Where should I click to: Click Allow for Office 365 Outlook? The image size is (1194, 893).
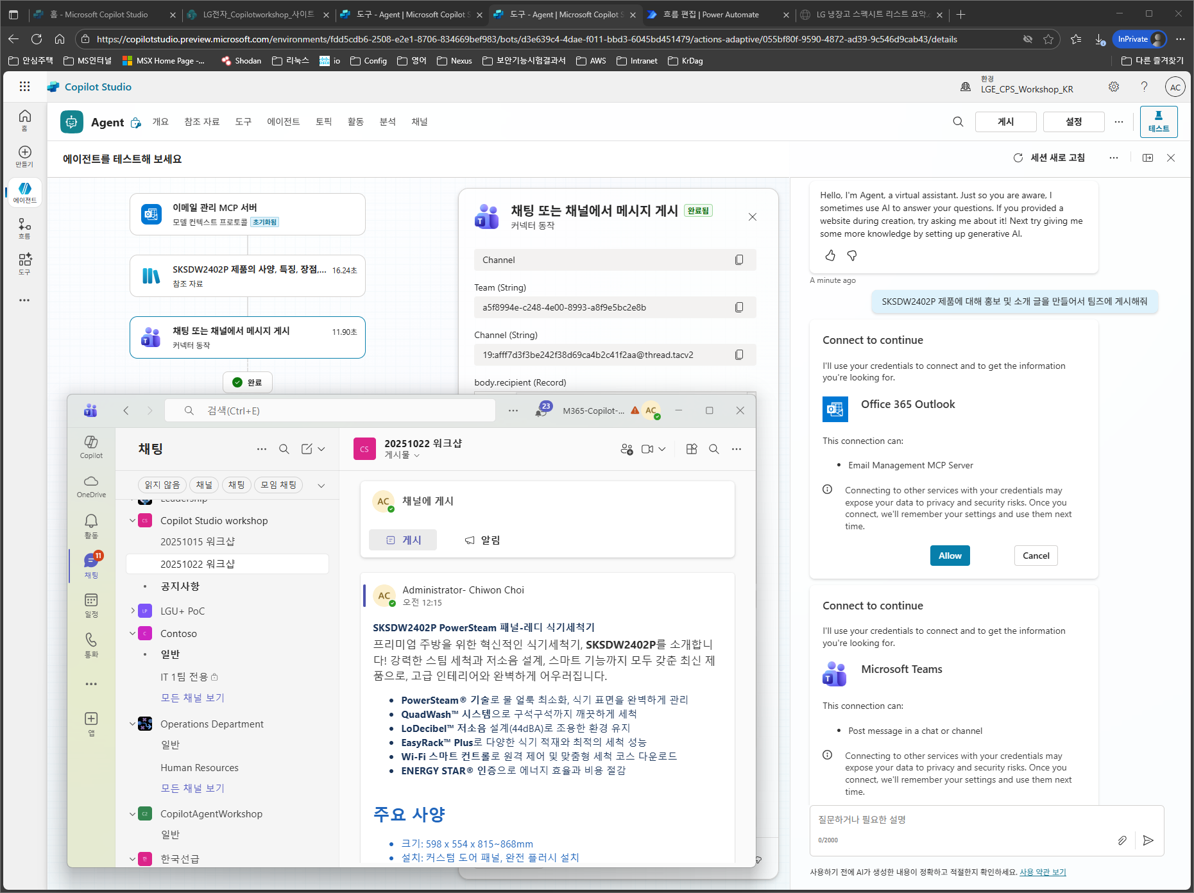pyautogui.click(x=950, y=556)
